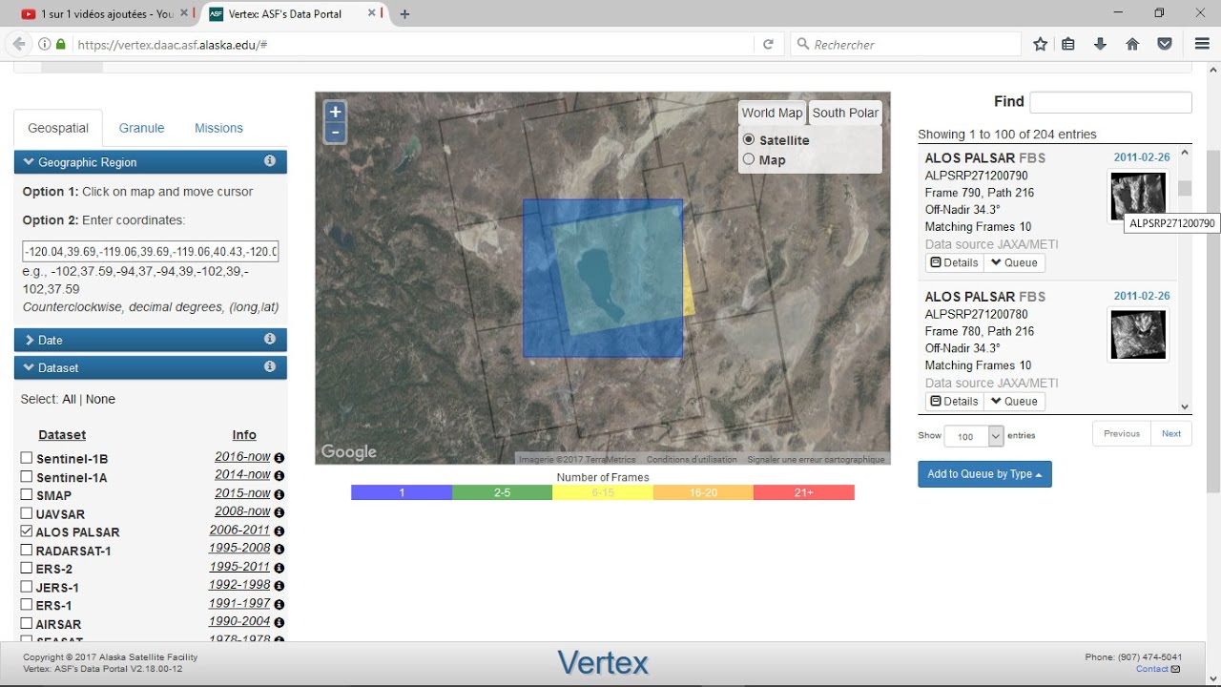
Task: Open the Show entries count dropdown
Action: [x=974, y=436]
